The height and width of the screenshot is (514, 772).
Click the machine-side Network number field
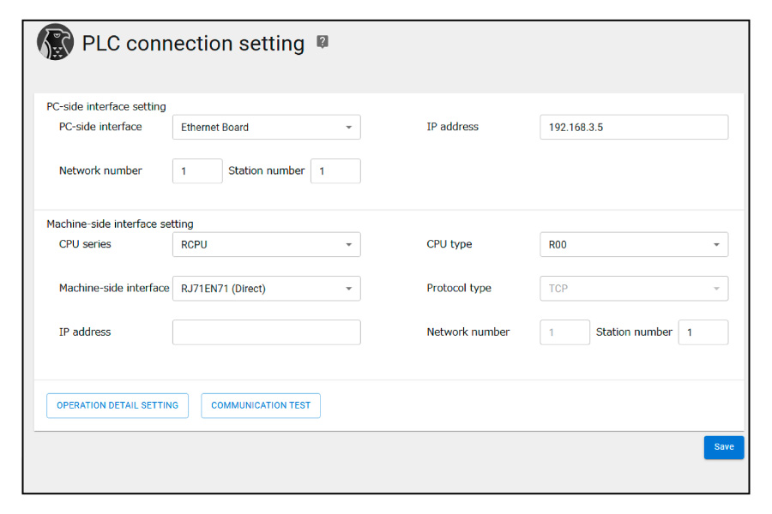[x=564, y=332]
